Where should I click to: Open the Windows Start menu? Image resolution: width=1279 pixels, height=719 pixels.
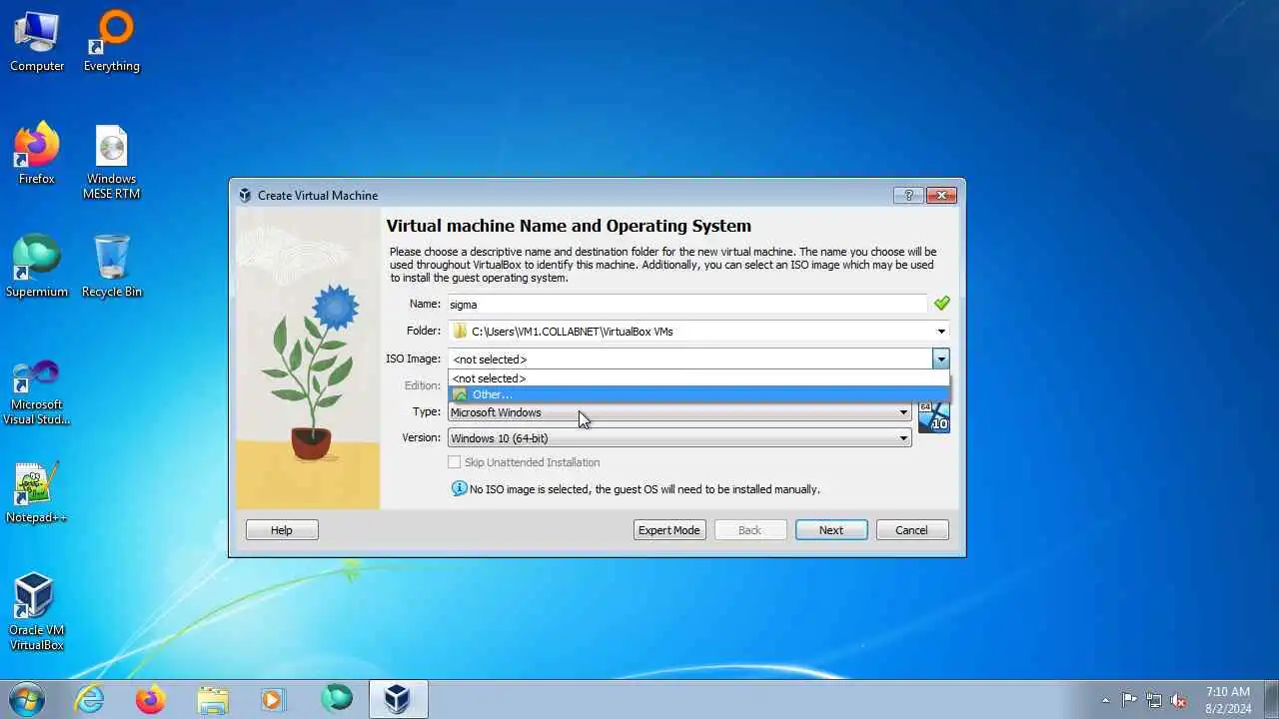click(25, 699)
